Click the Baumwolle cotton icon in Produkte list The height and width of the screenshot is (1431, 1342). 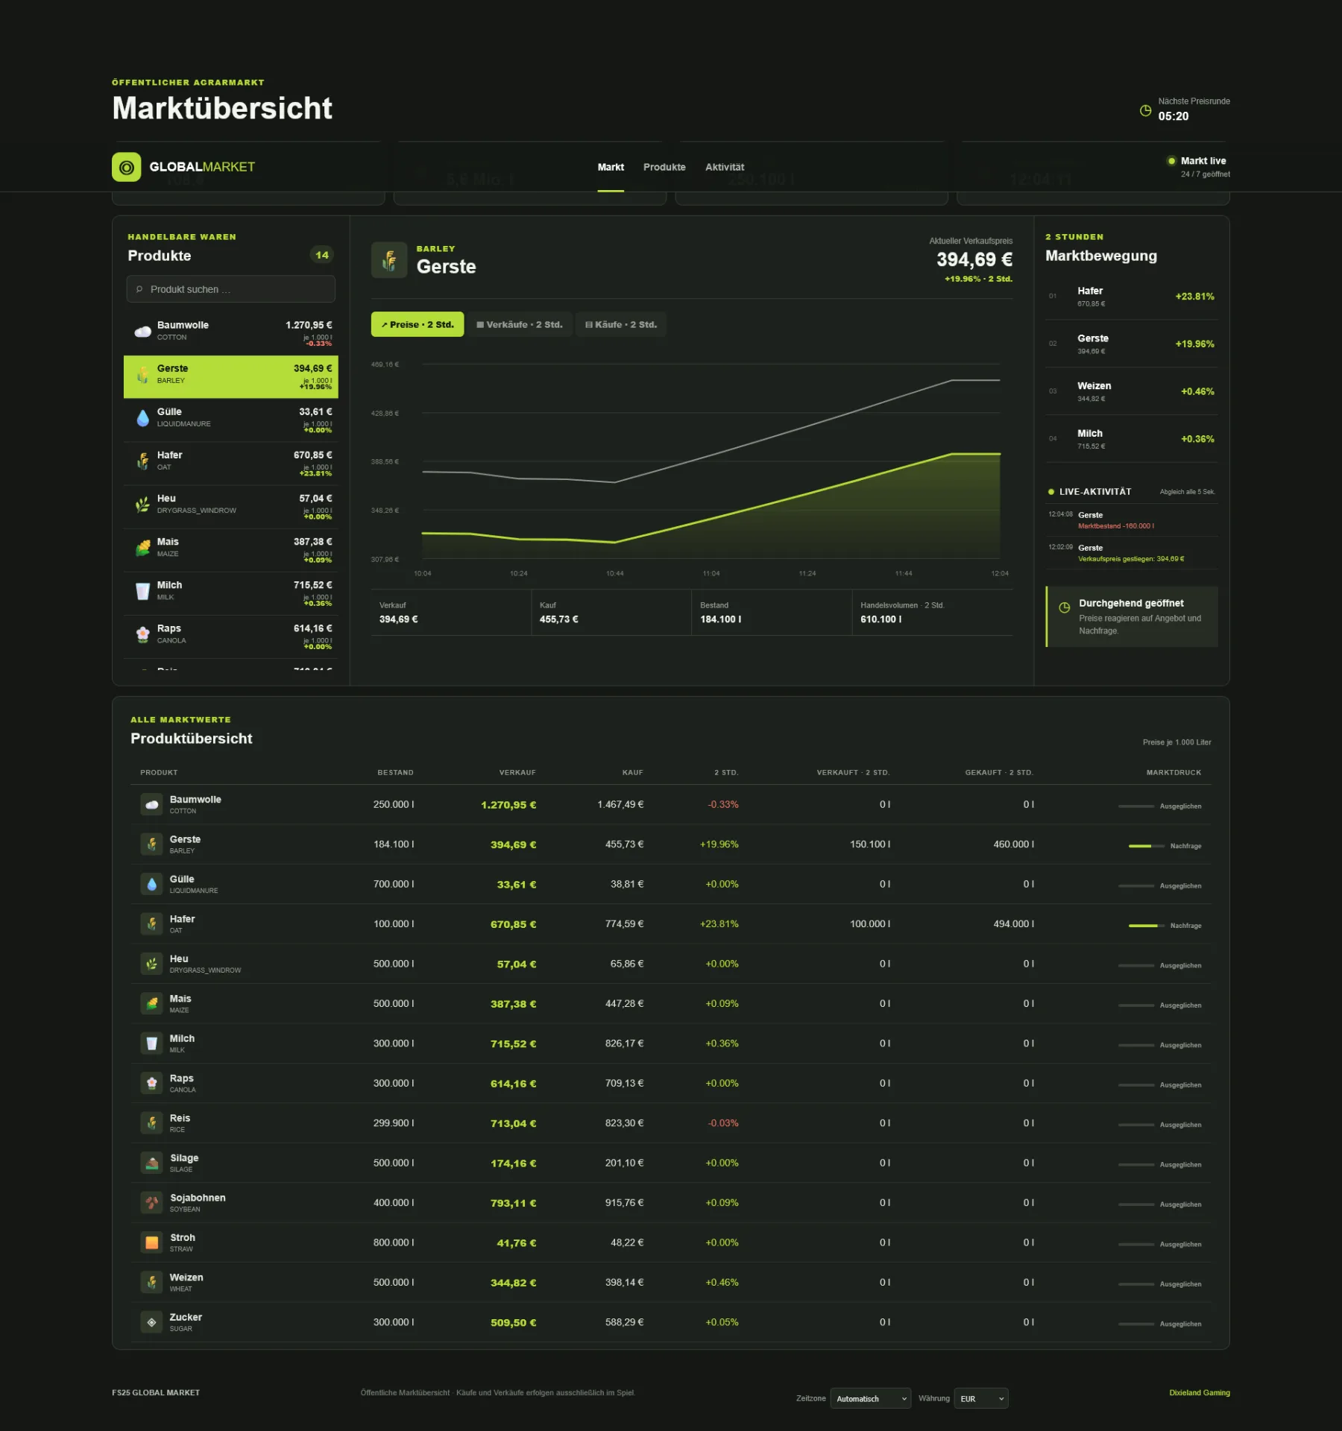142,332
